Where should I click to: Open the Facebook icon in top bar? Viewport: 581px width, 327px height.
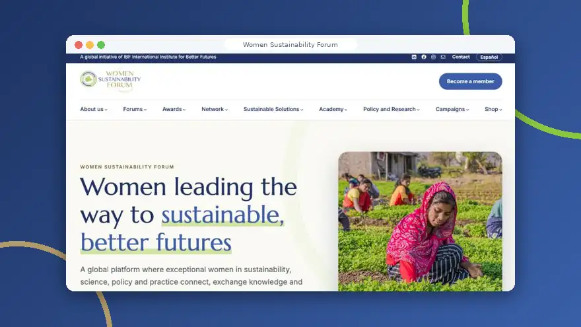click(x=423, y=57)
